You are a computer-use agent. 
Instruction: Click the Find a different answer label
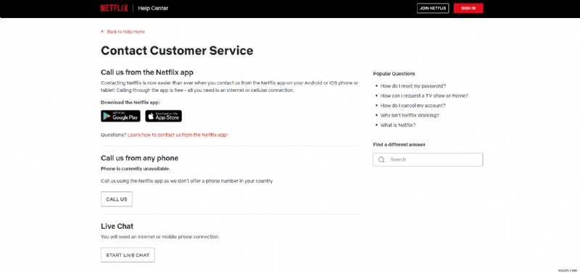[399, 145]
